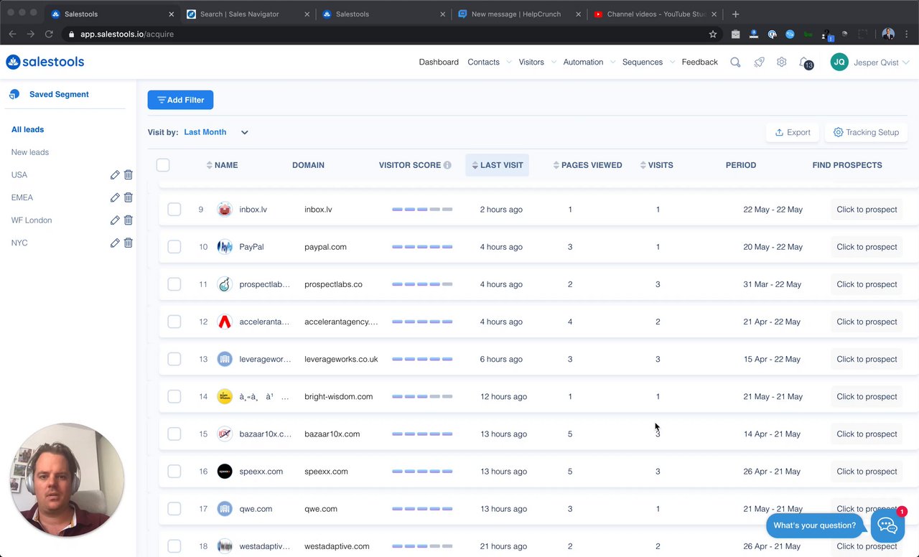Open the search magnifier icon in navbar
The height and width of the screenshot is (557, 919).
point(735,62)
